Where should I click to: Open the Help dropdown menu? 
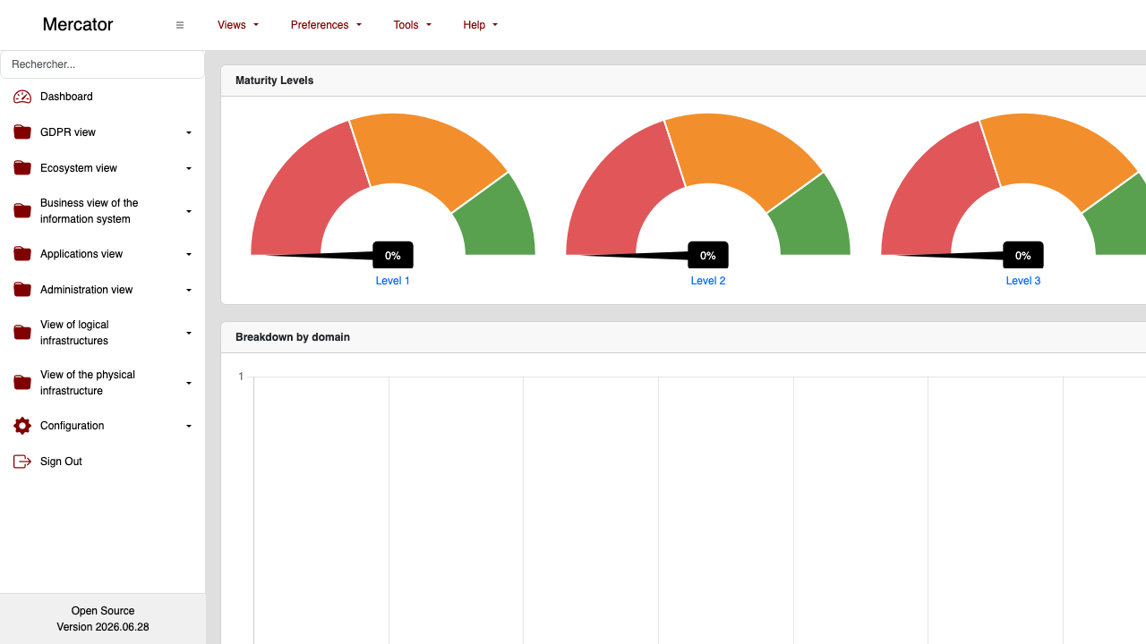click(x=481, y=25)
